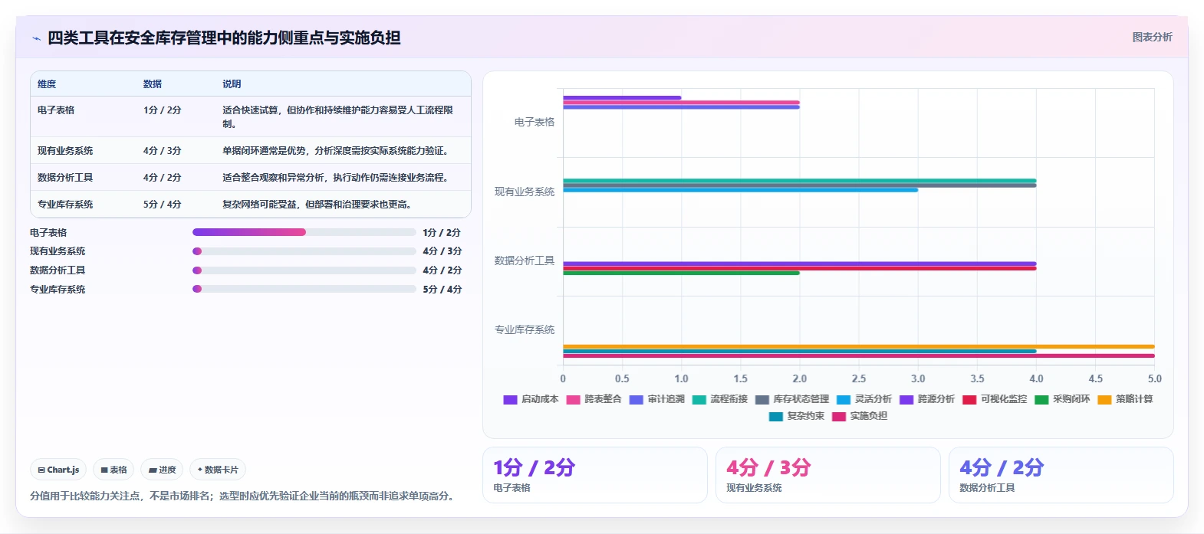This screenshot has height=534, width=1204.
Task: Click the 数据 table column header
Action: tap(153, 84)
